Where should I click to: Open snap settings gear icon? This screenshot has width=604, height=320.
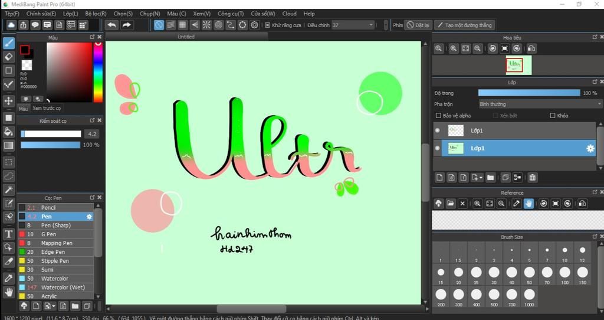[255, 25]
